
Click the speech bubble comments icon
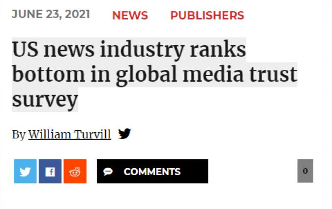pos(108,172)
